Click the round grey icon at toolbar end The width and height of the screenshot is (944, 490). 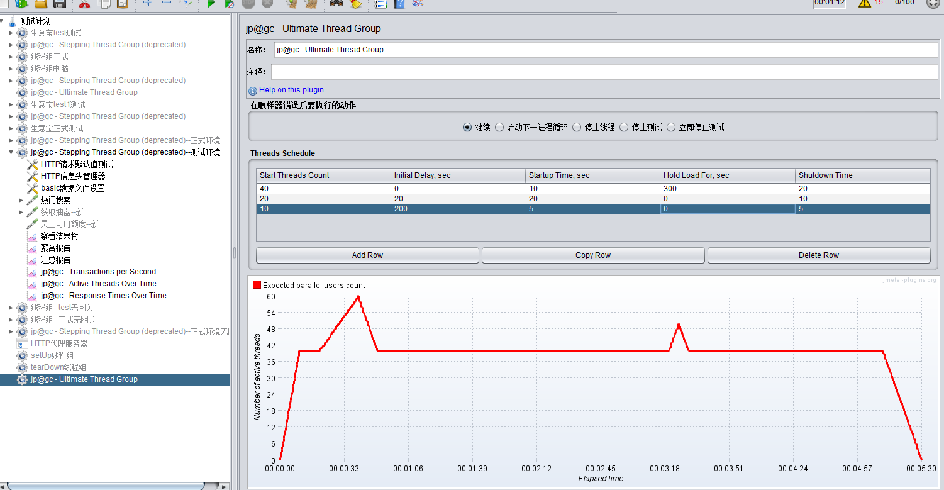click(x=933, y=3)
